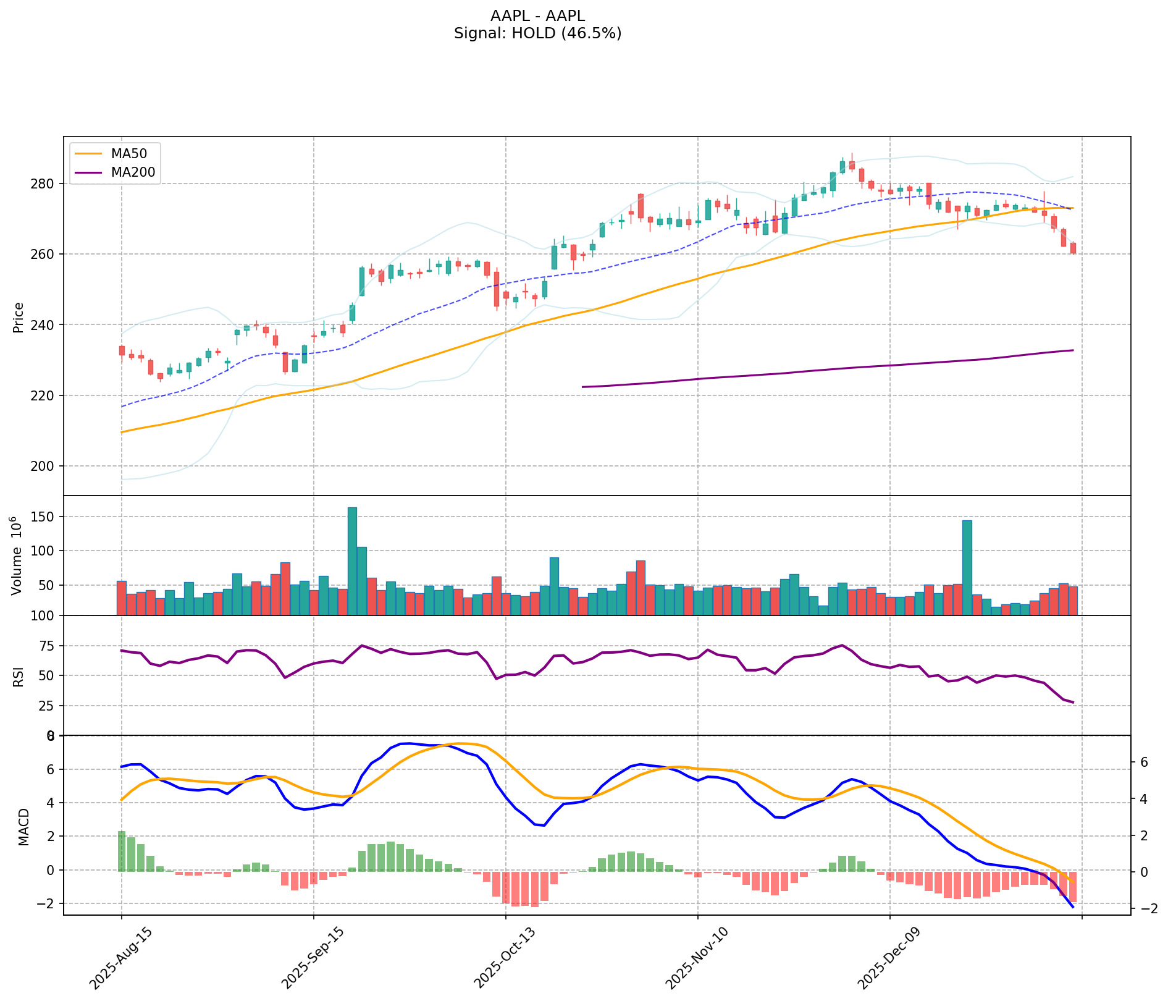
Task: Click the RSI y-axis label
Action: tap(19, 675)
